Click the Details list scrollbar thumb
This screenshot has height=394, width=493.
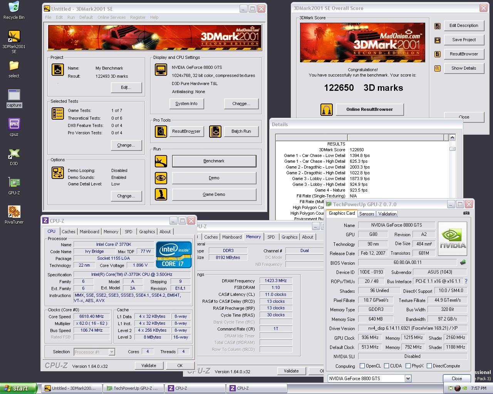[452, 149]
